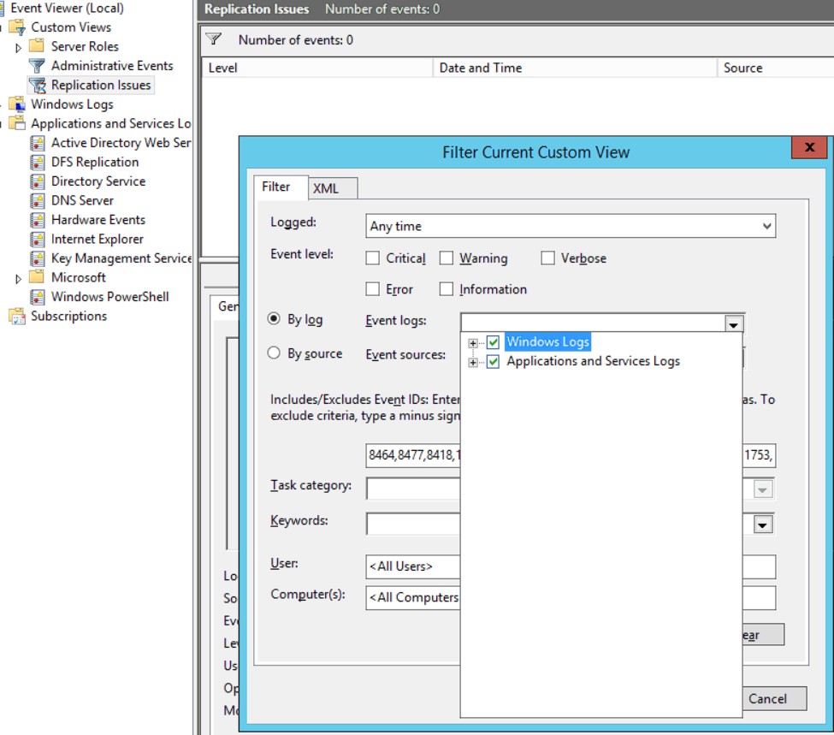Viewport: 834px width, 735px height.
Task: Click the Key Management Service log icon
Action: coord(38,258)
